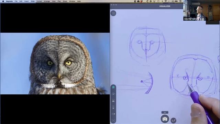Open the AirPlay display menu bar icon
This screenshot has height=124, width=220.
(154, 1)
